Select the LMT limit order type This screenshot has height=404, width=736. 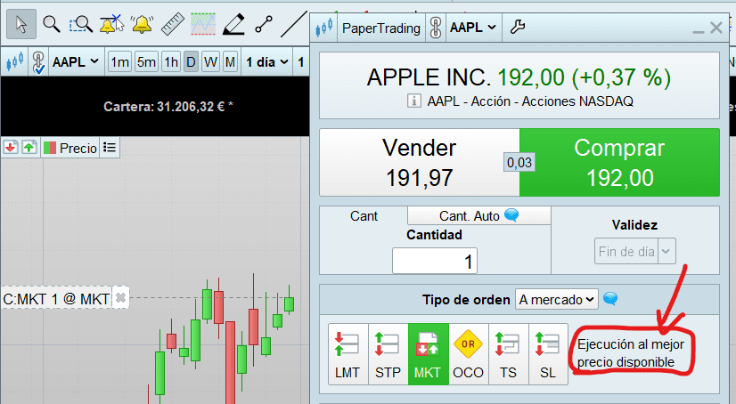[x=348, y=354]
